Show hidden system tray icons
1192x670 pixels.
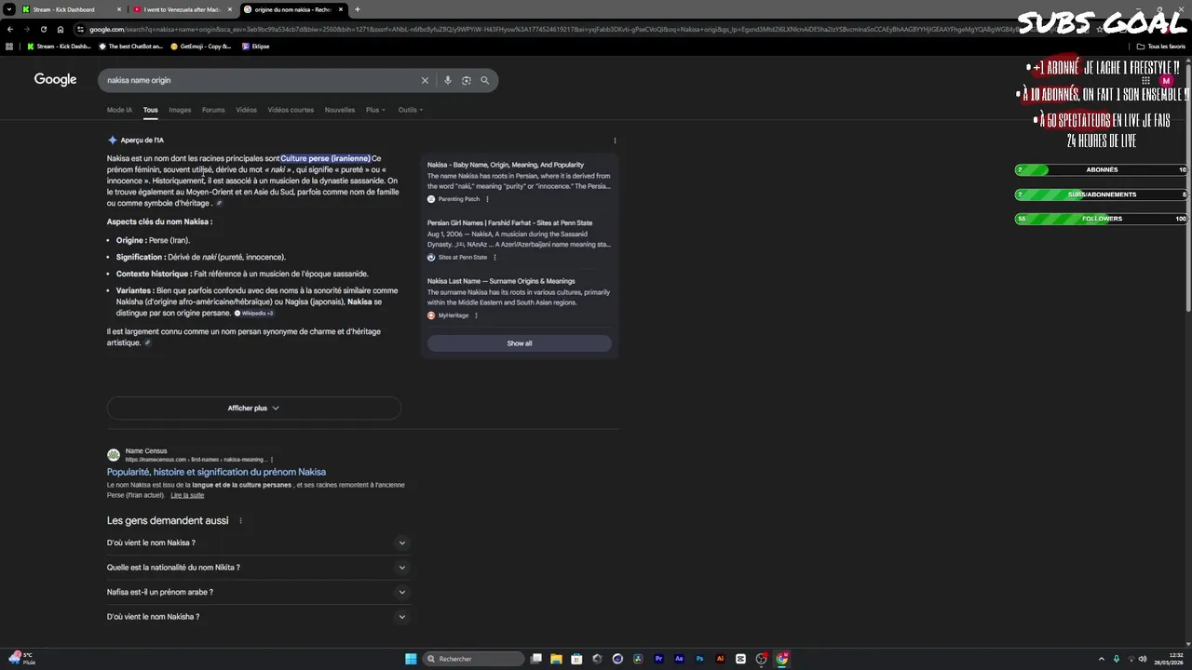point(1102,659)
